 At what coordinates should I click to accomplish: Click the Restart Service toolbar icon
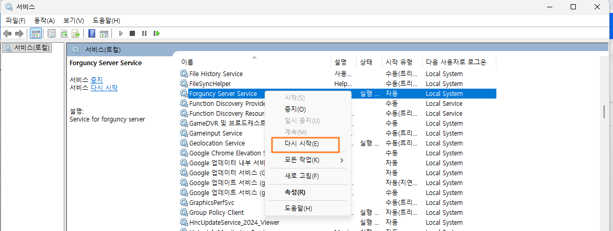(157, 33)
